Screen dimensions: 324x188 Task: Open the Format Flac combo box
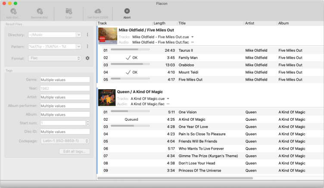tap(54, 58)
